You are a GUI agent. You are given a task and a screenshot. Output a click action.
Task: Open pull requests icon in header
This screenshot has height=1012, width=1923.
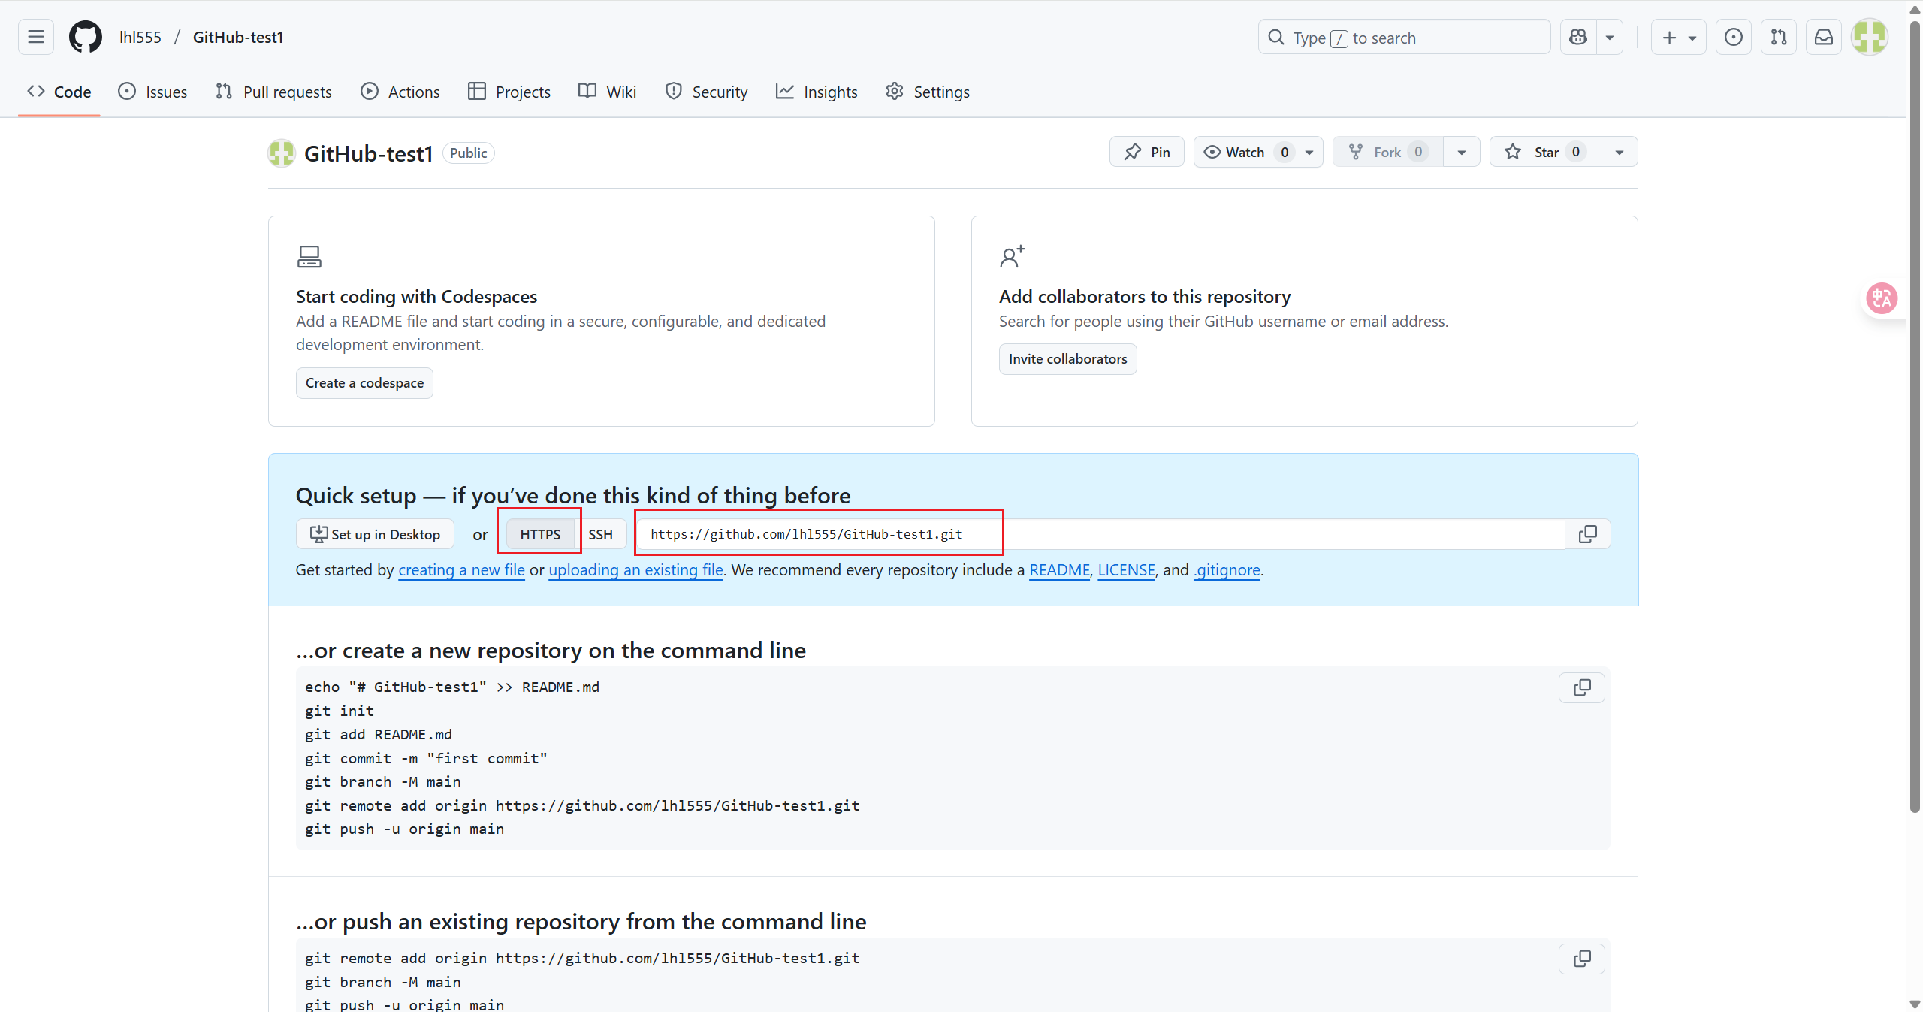[1779, 37]
